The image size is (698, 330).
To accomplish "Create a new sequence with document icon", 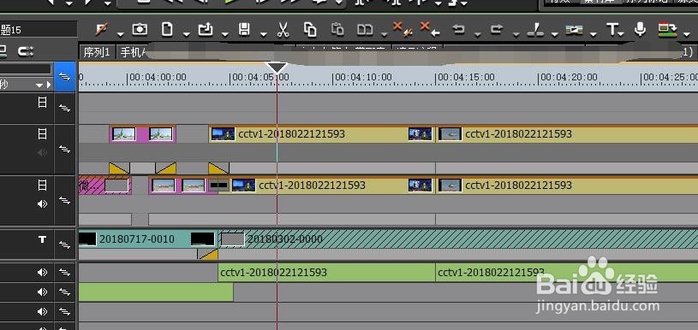I will coord(167,30).
